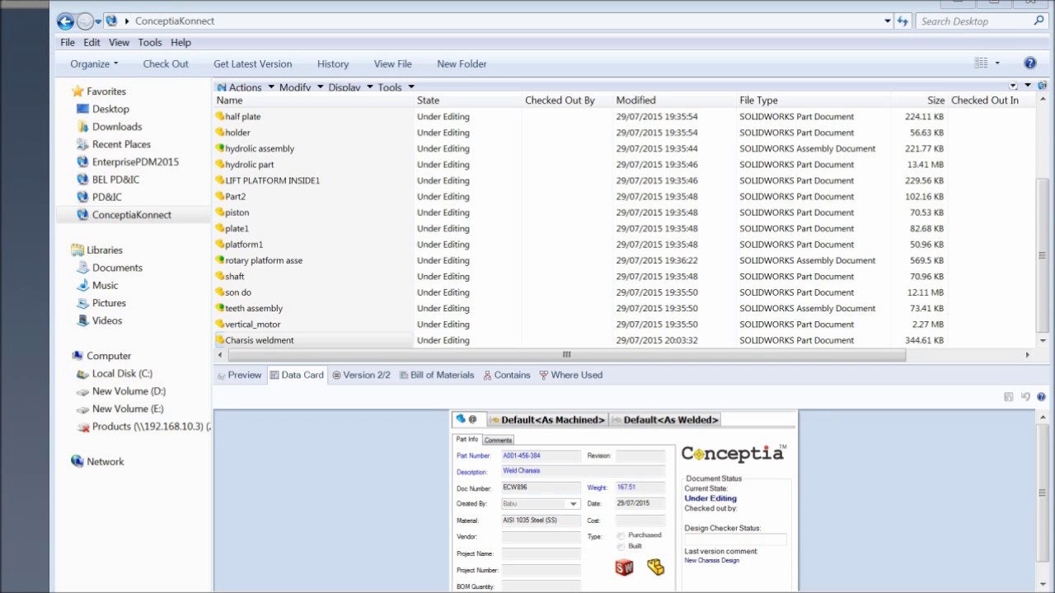Open the File menu

tap(68, 42)
